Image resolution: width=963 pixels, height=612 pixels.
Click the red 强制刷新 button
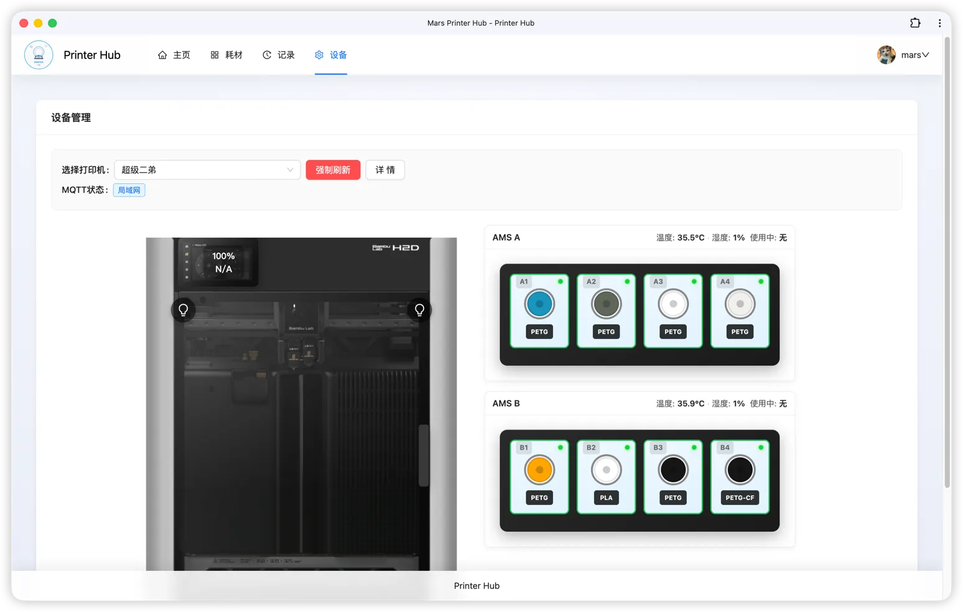click(x=333, y=170)
